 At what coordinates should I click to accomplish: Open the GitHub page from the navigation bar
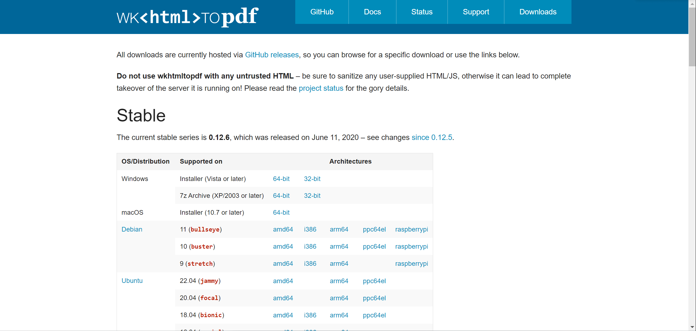pyautogui.click(x=322, y=12)
